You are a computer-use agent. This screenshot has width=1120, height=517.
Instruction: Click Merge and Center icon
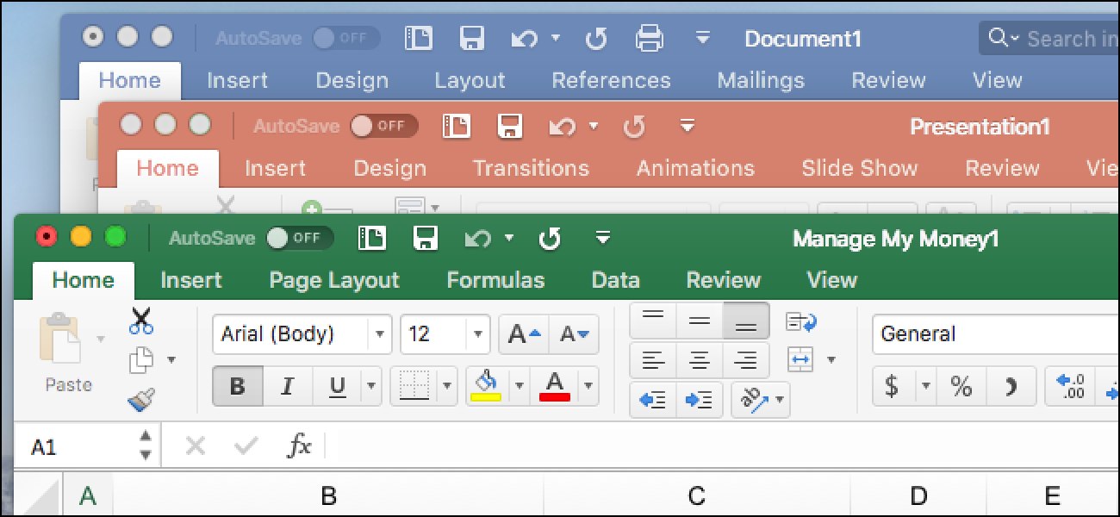pos(800,359)
